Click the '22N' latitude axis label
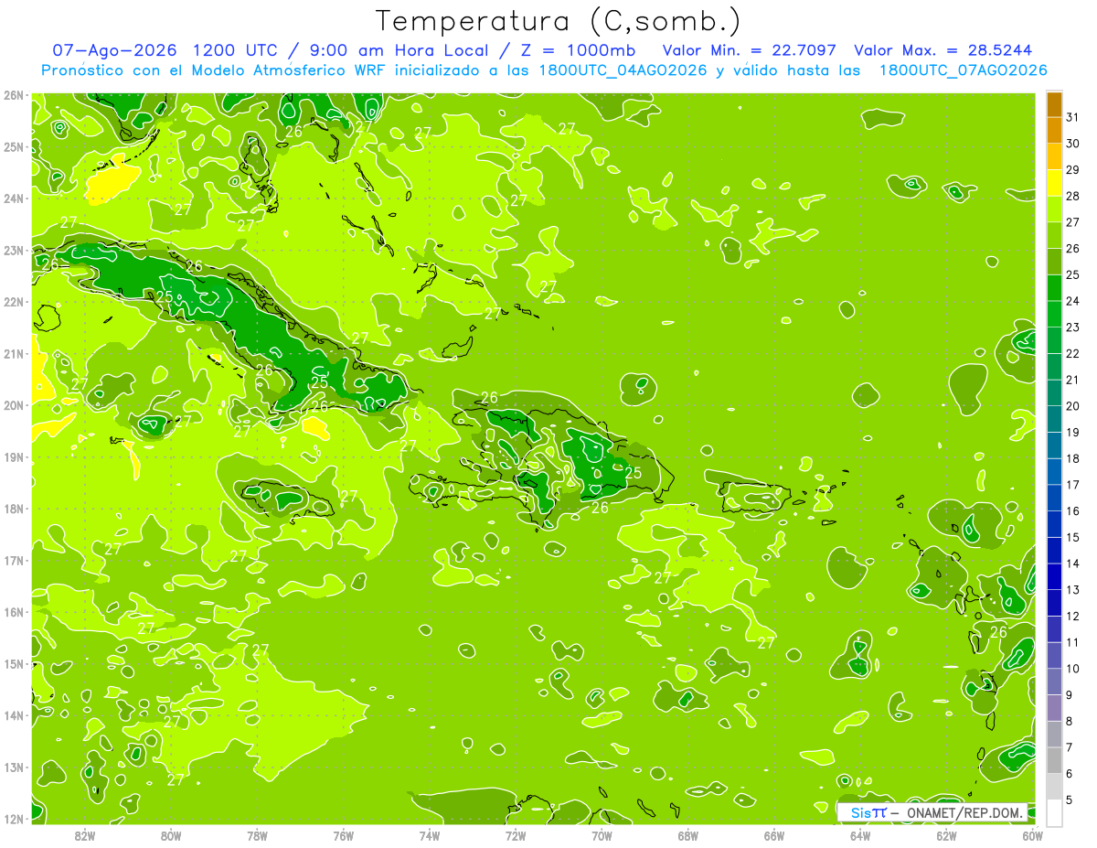The height and width of the screenshot is (848, 1097). pyautogui.click(x=14, y=302)
